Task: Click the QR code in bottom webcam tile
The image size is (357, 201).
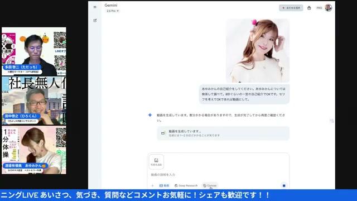Action: click(61, 137)
